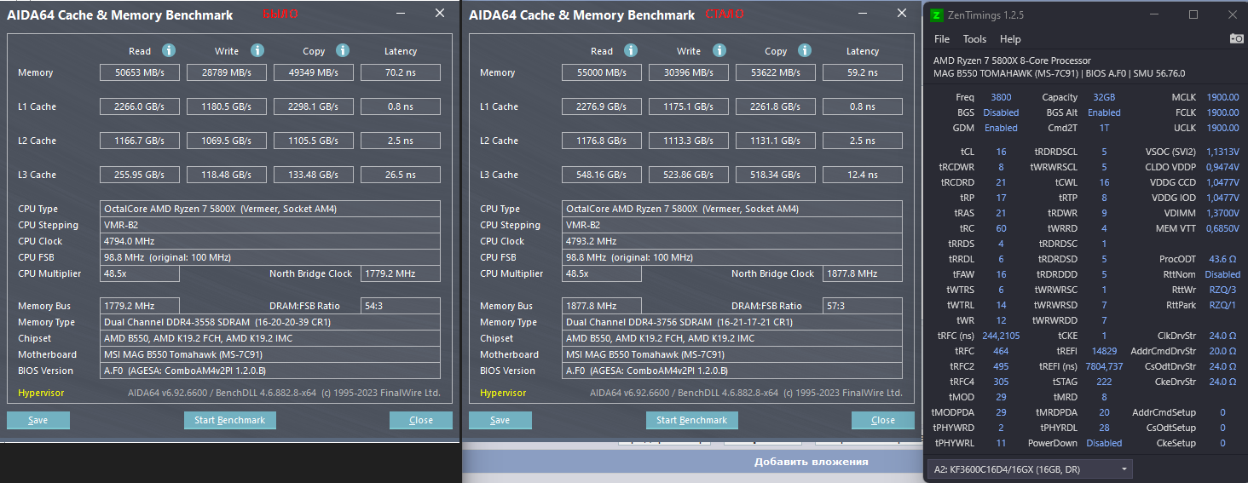Open the File menu in ZenTimings

pos(942,39)
